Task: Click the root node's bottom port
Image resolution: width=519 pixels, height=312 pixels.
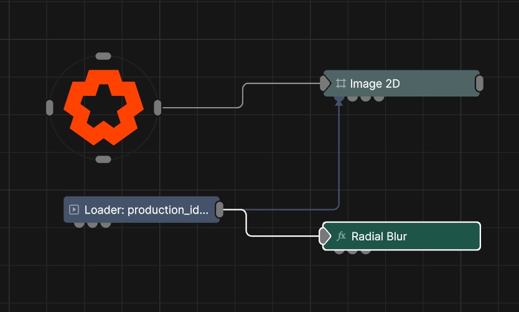Action: click(103, 159)
